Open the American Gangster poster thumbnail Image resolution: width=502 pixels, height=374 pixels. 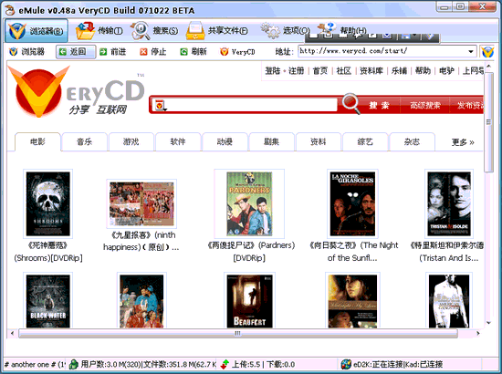pyautogui.click(x=449, y=301)
